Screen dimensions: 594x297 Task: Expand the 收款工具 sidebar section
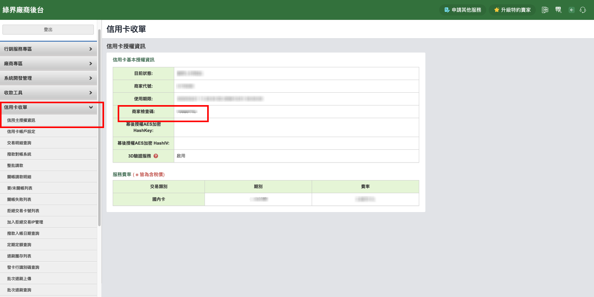pos(48,93)
